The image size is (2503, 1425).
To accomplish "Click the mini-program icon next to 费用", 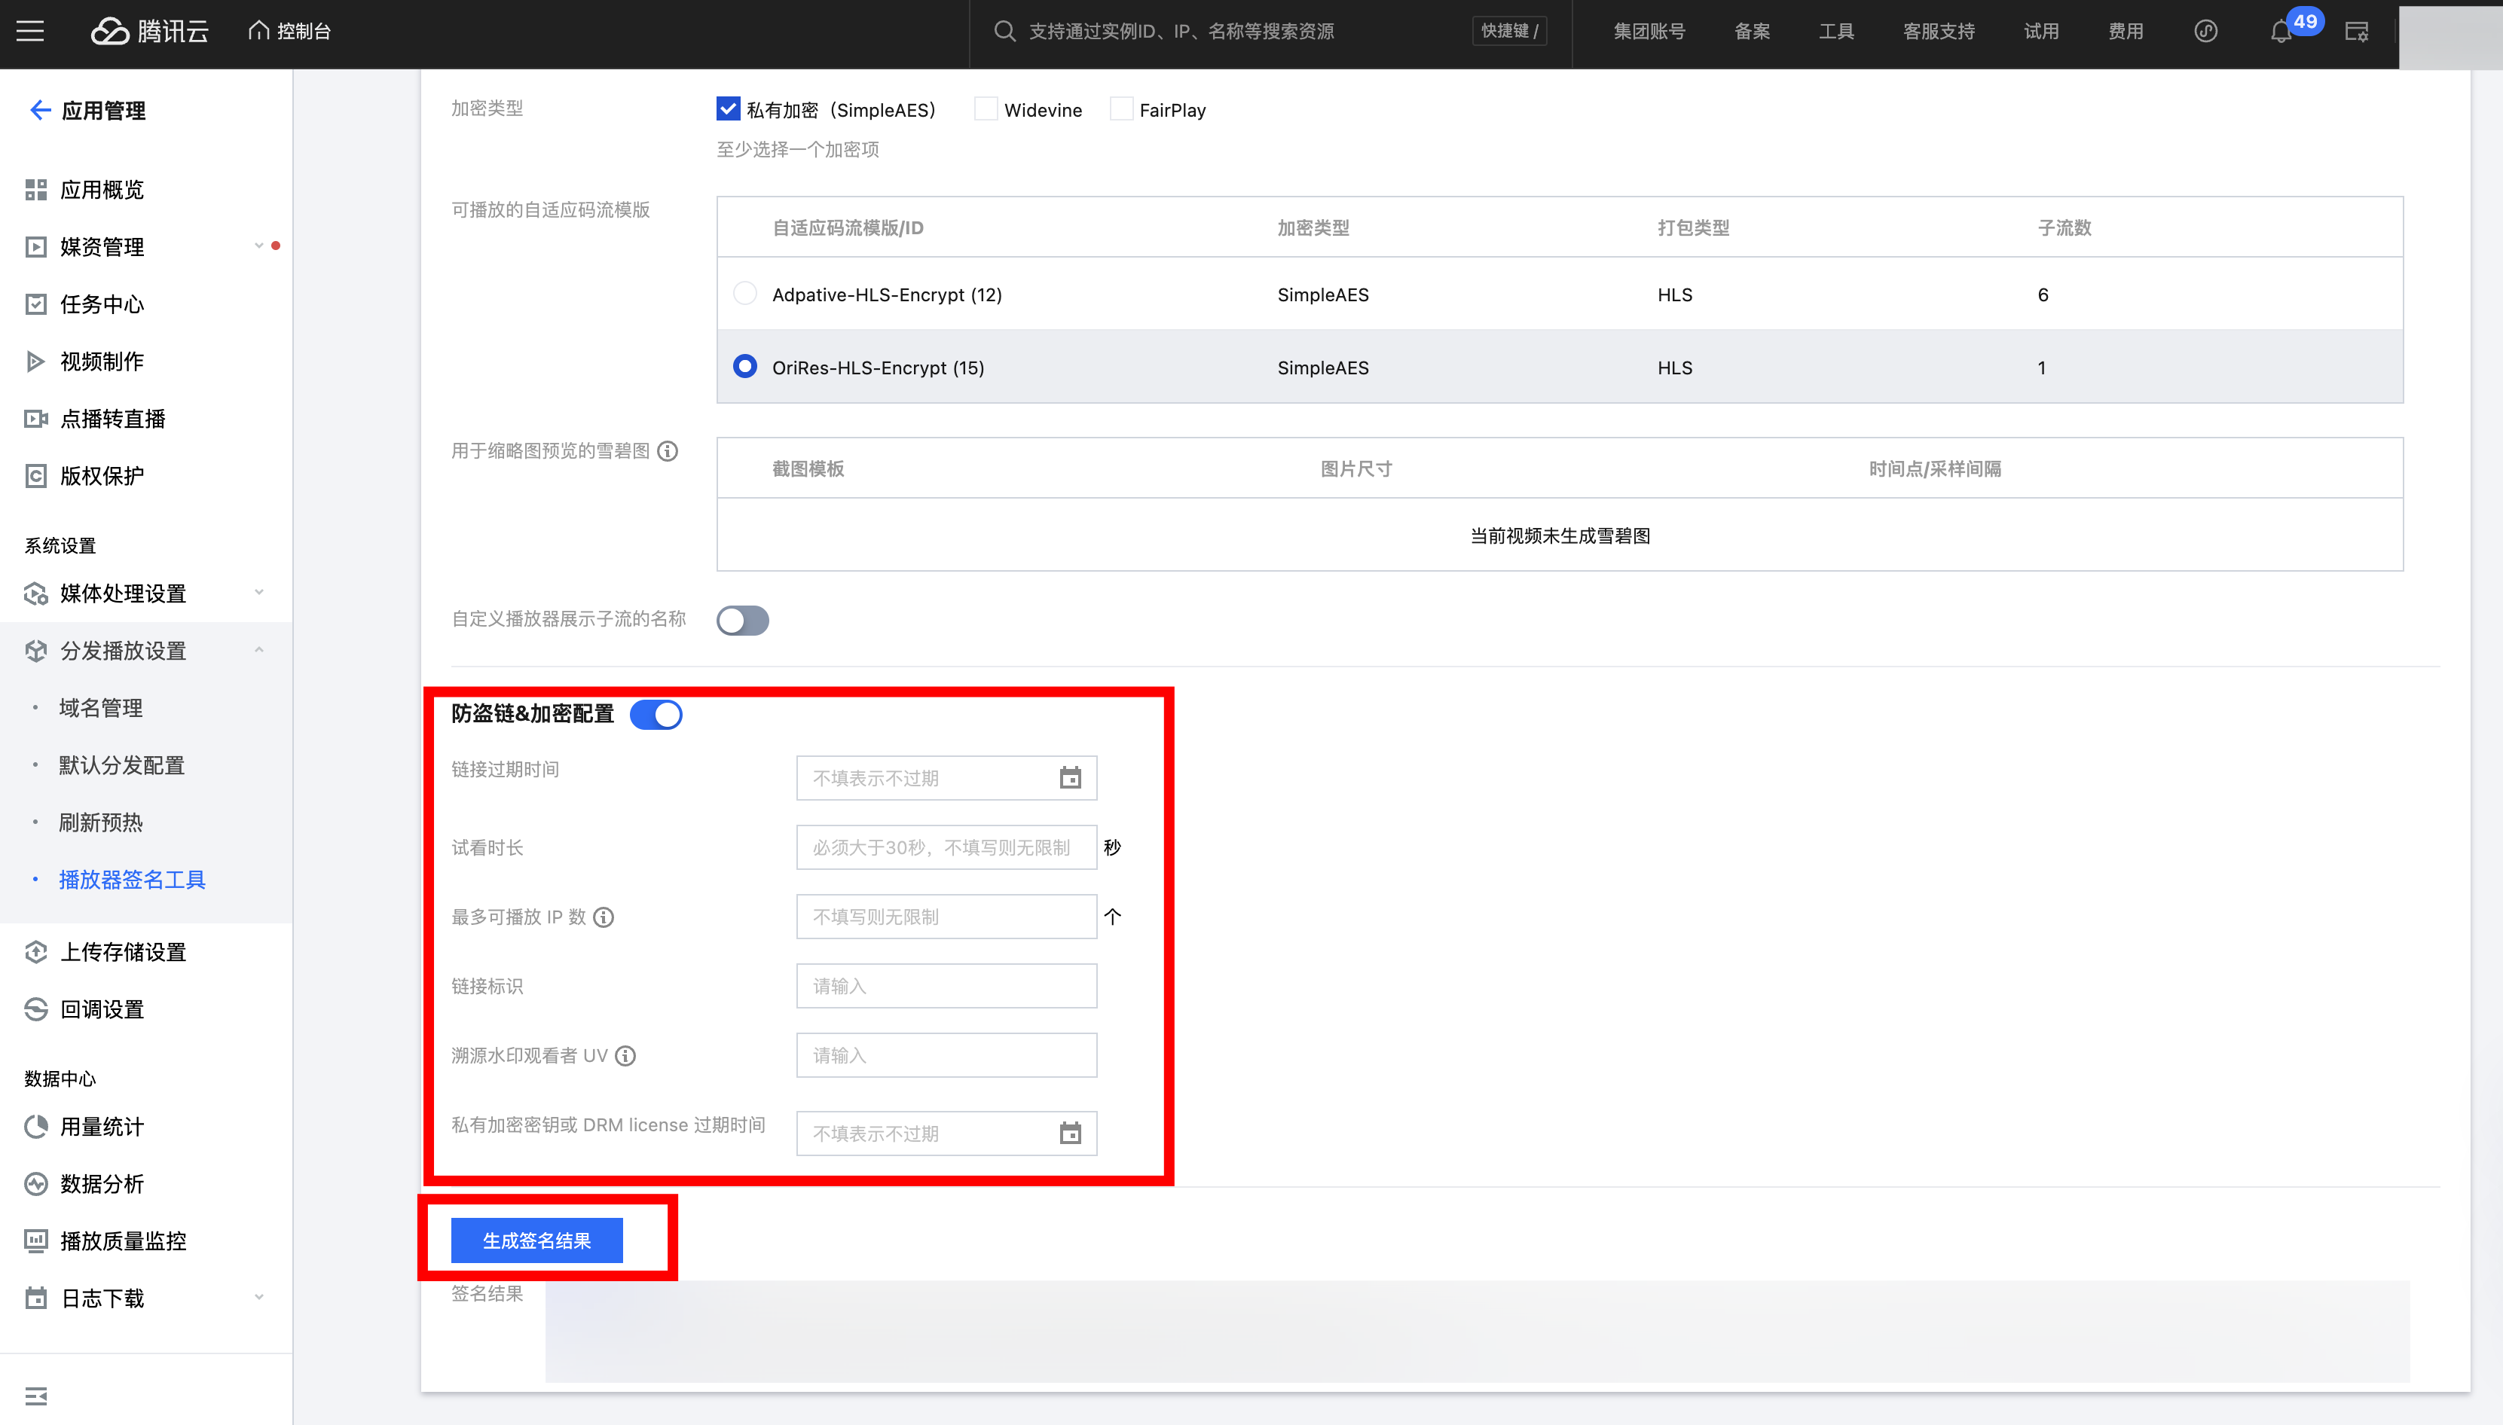I will coord(2205,32).
